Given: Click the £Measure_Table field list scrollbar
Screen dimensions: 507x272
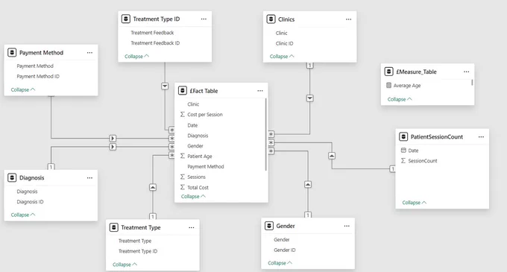Looking at the screenshot, I should 472,83.
